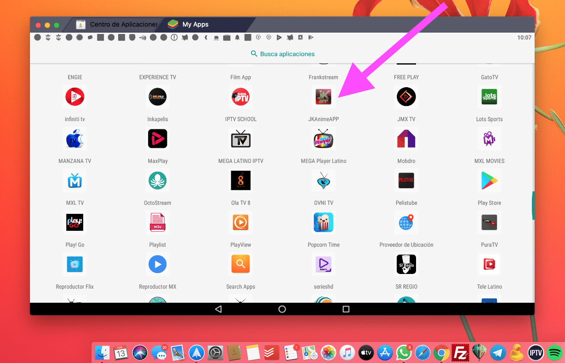
Task: Open the MXL TV app icon
Action: click(74, 180)
